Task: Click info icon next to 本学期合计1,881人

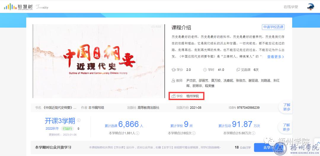Action: (x=137, y=133)
